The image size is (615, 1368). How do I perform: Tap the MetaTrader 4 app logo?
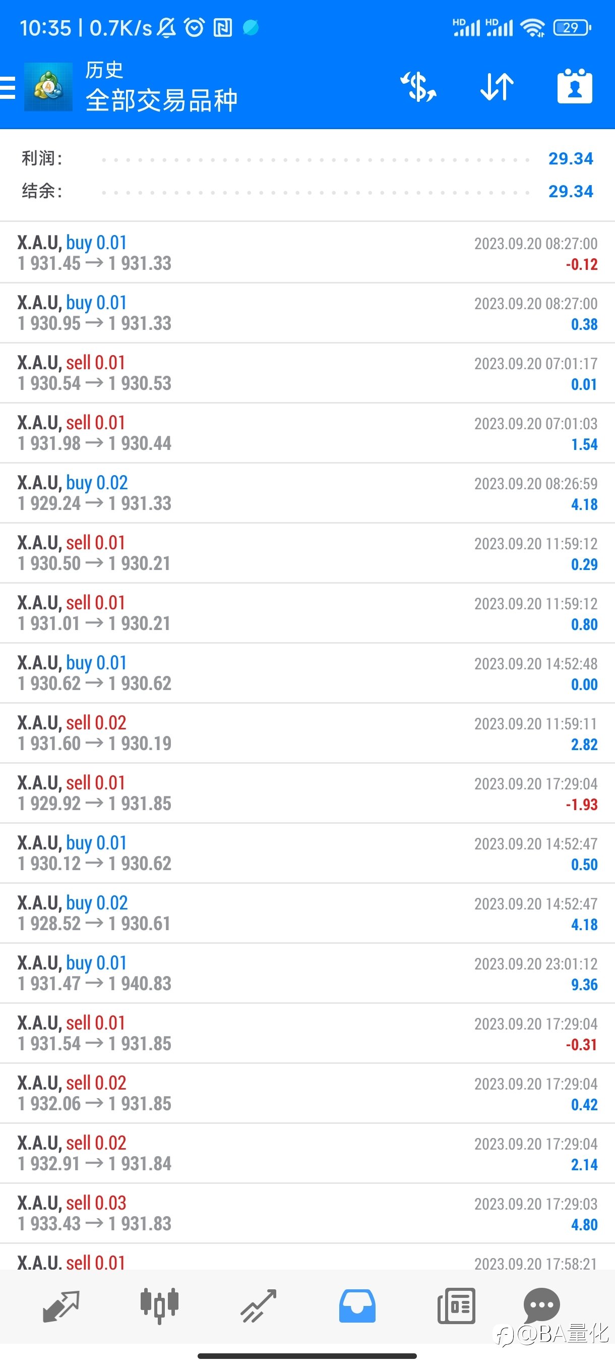pyautogui.click(x=48, y=87)
